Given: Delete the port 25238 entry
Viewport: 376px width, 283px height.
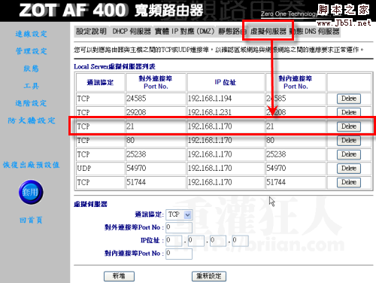Looking at the screenshot, I should (349, 154).
